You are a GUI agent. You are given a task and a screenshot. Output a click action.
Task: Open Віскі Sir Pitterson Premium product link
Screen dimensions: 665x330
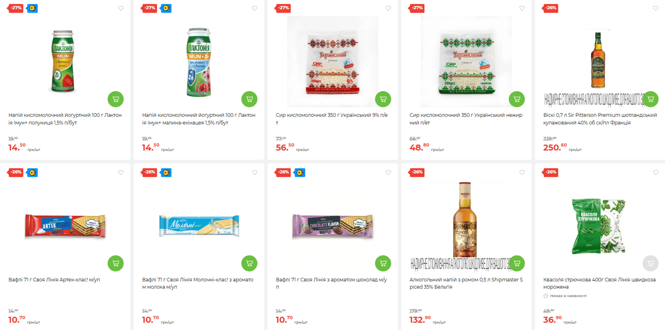point(600,119)
